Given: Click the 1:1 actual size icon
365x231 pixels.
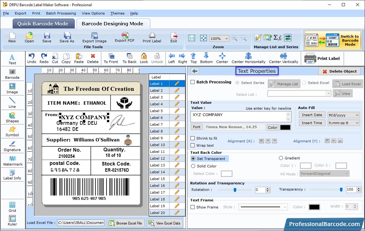Looking at the screenshot, I should tap(192, 38).
